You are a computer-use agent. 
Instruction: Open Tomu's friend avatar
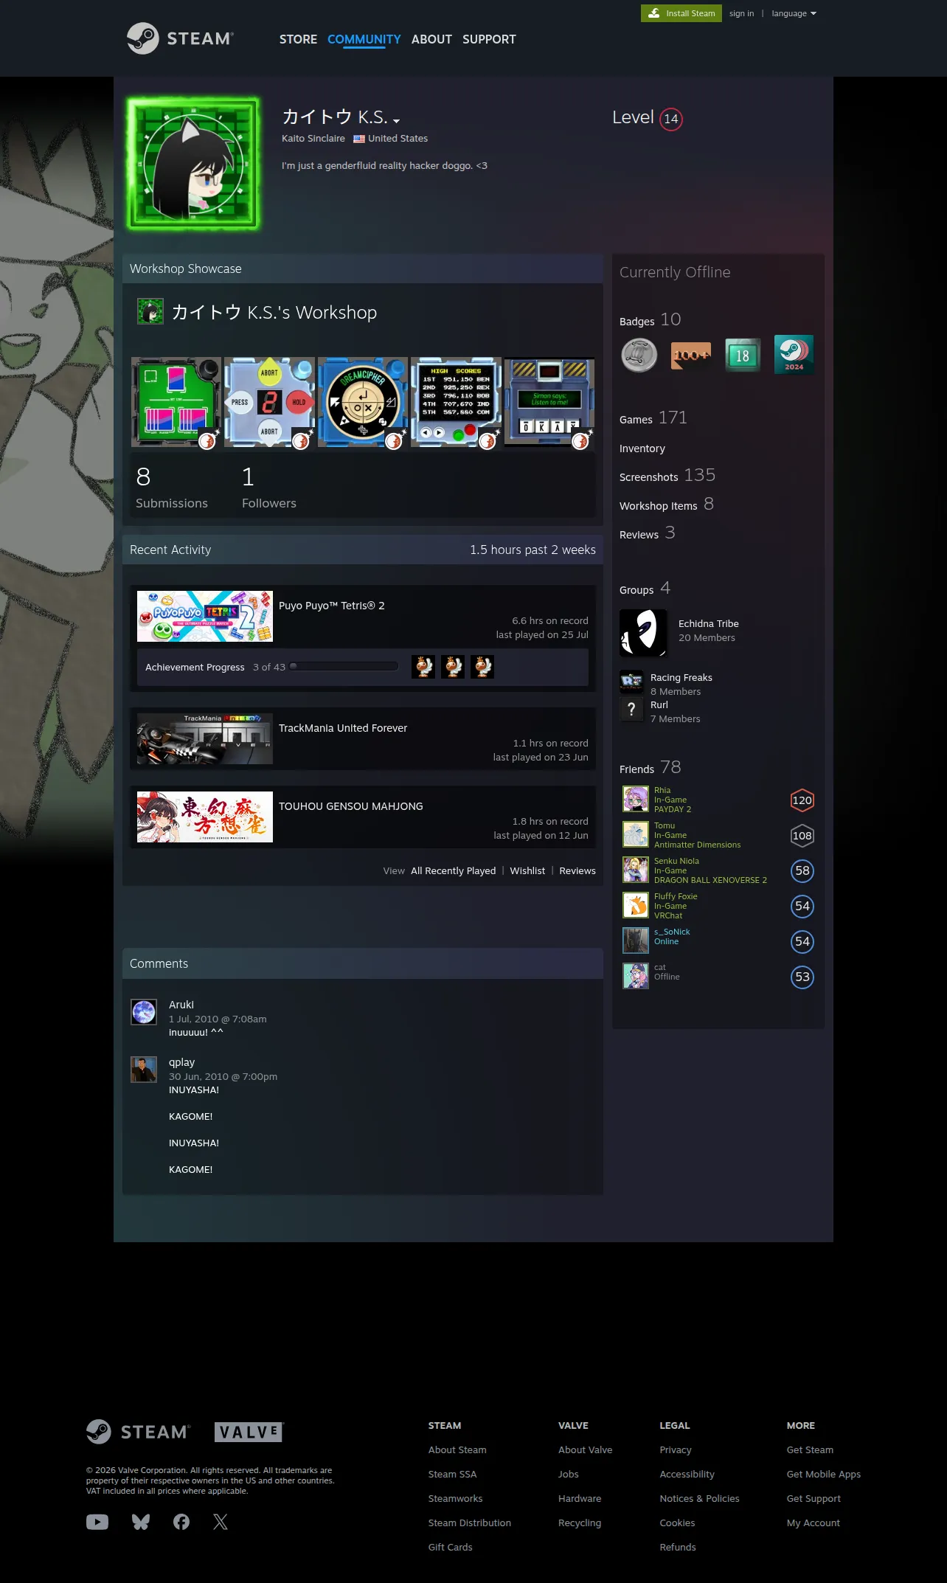(636, 834)
